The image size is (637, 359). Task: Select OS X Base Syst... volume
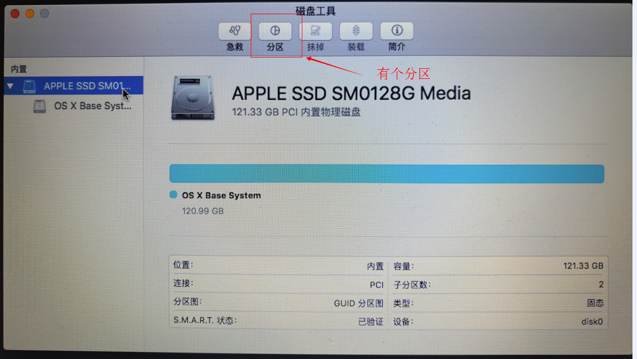(93, 106)
